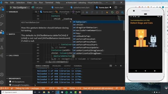Viewport: 168px width, 94px height.
Task: Pause the debug session
Action: (x=87, y=12)
